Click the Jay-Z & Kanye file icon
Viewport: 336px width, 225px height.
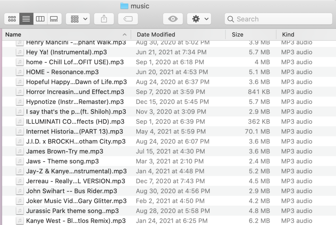coord(20,171)
